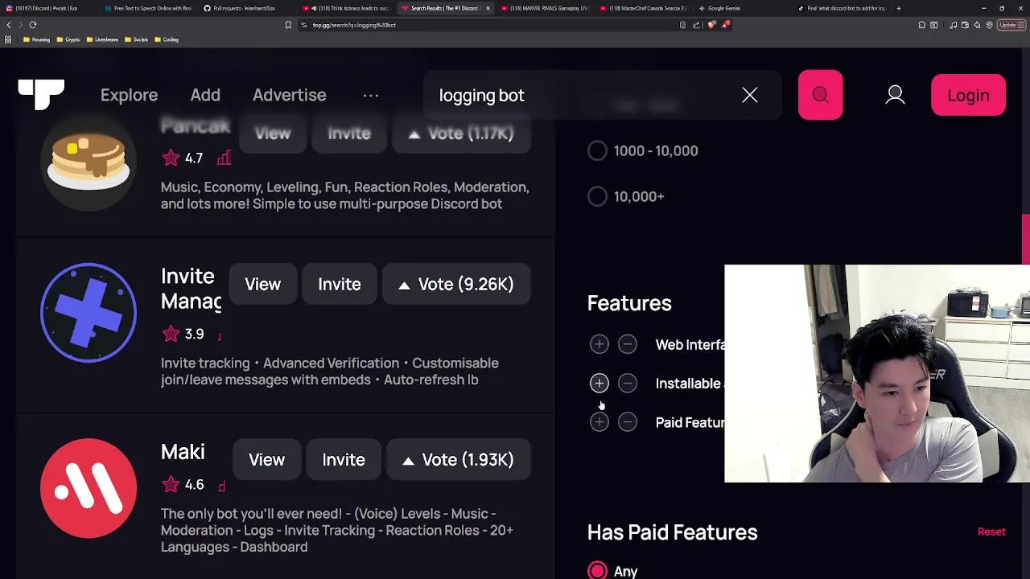This screenshot has height=579, width=1030.
Task: Click the Invite Manager bot avatar
Action: [x=89, y=312]
